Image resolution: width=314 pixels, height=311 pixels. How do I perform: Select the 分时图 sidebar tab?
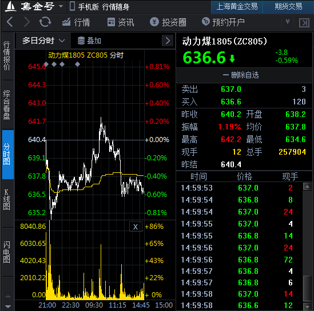8,154
